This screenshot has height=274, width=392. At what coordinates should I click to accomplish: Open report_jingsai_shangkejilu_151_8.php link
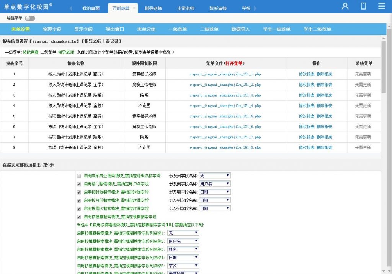(x=225, y=148)
